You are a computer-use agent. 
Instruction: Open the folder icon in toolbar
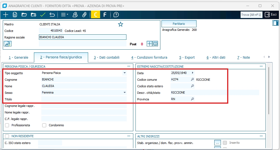24,14
